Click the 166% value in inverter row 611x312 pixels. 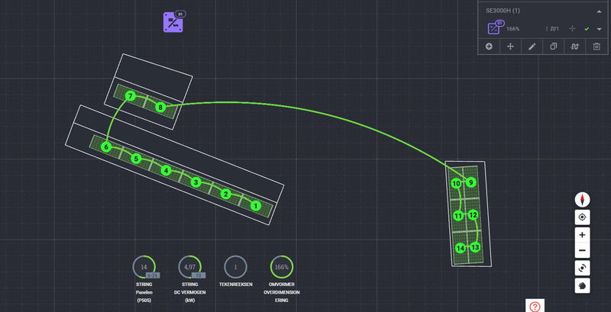[512, 29]
